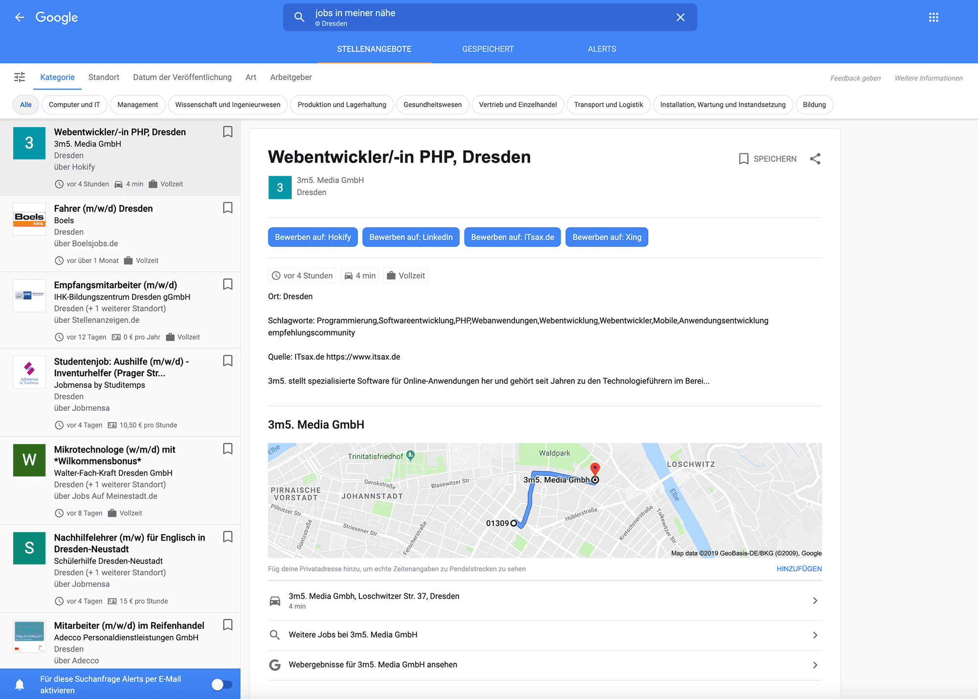Apply via Bewerben auf: LinkedIn

tap(411, 237)
